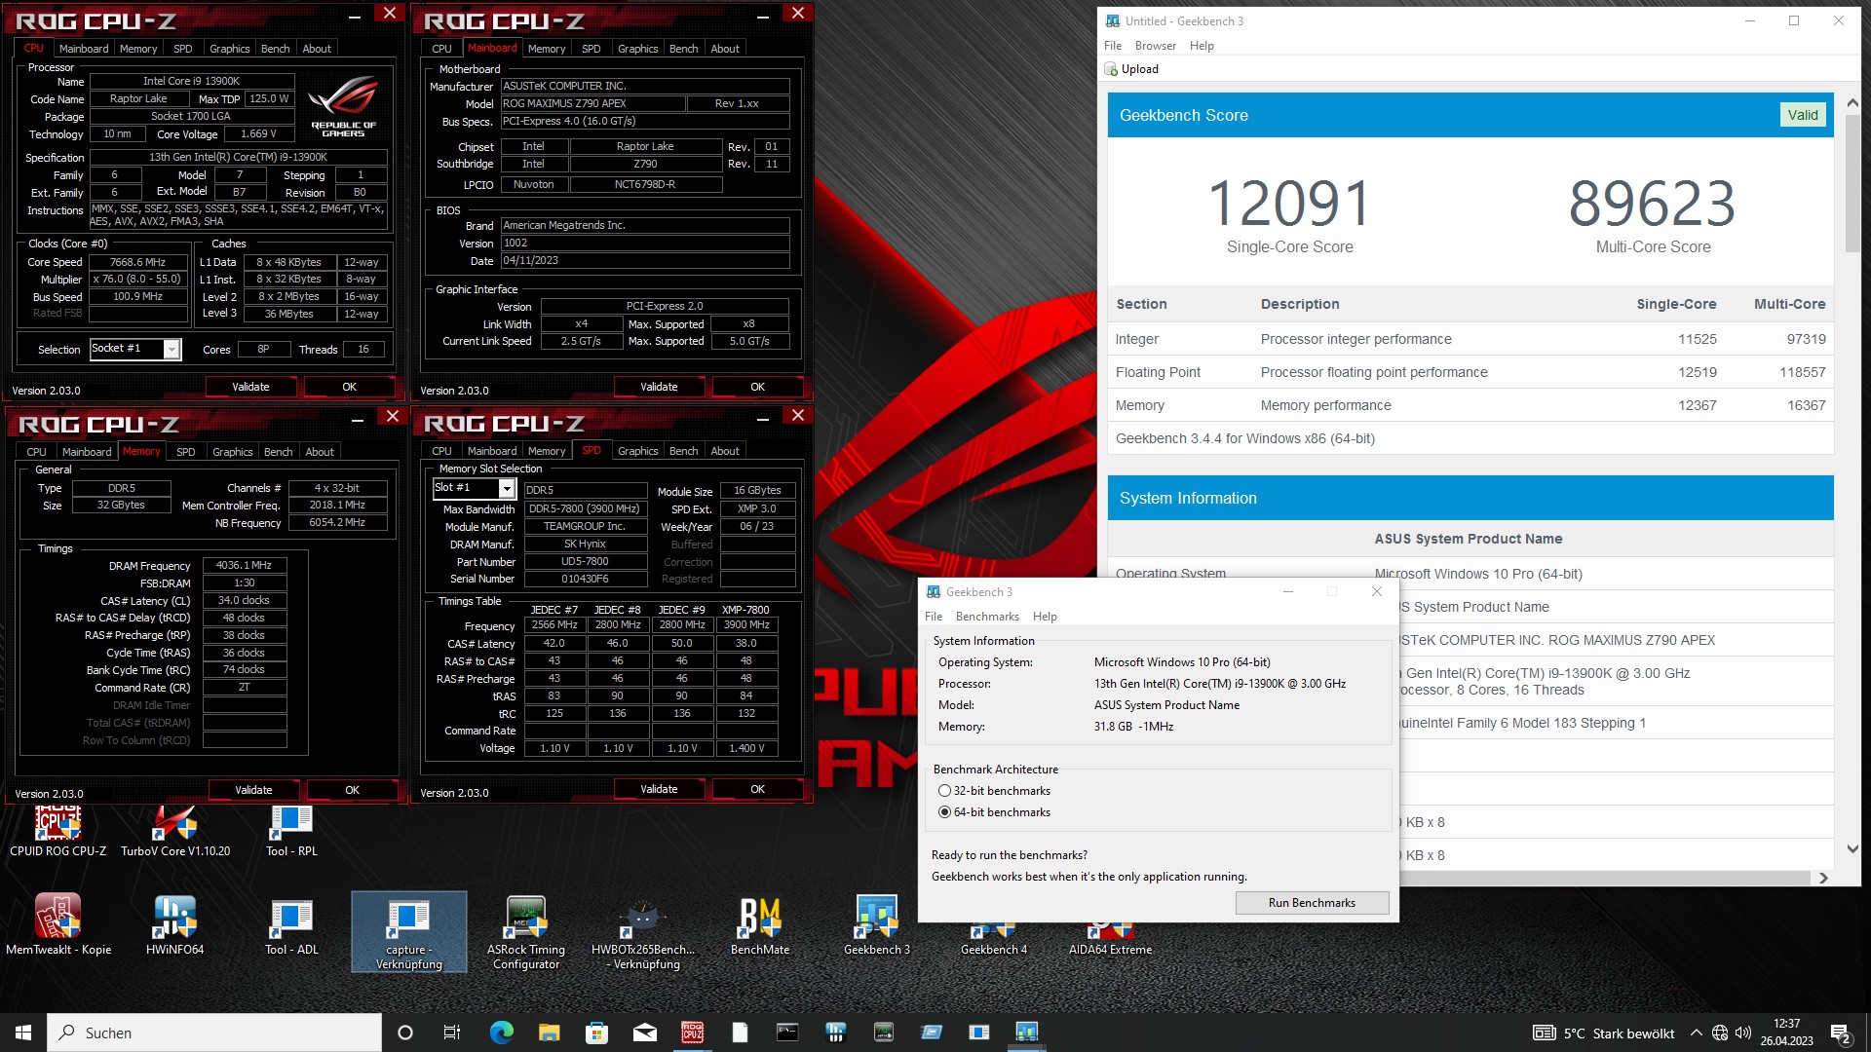Click the XMP-7800 timings column header
The height and width of the screenshot is (1052, 1871).
coord(745,610)
